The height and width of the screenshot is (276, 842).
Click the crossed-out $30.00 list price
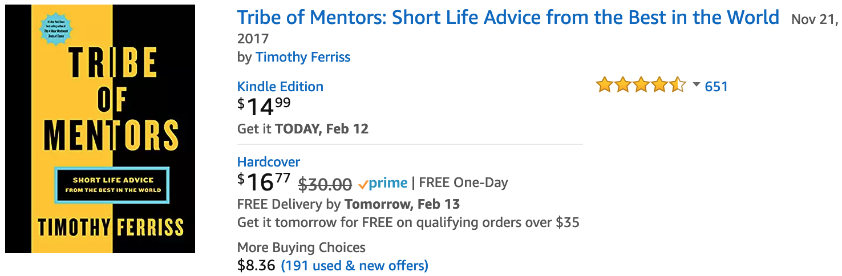coord(325,184)
